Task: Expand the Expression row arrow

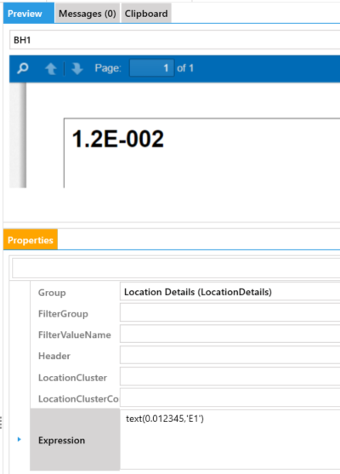Action: (19, 439)
